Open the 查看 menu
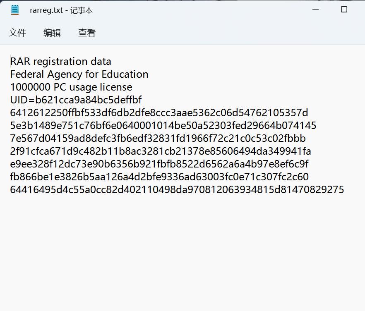This screenshot has width=365, height=311. [86, 33]
